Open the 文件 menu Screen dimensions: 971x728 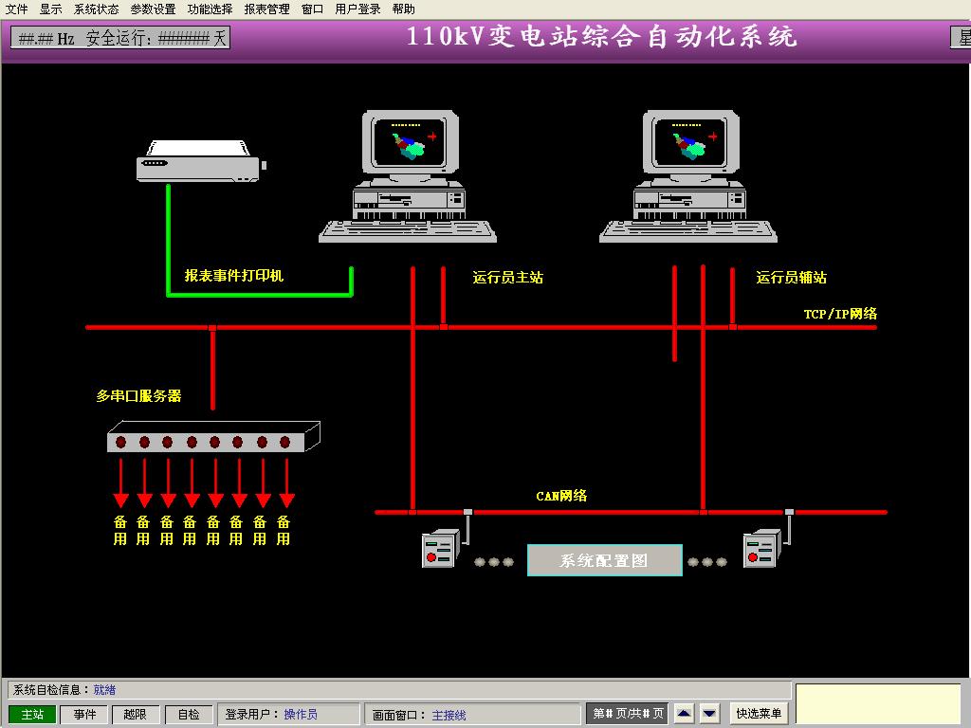pos(17,9)
